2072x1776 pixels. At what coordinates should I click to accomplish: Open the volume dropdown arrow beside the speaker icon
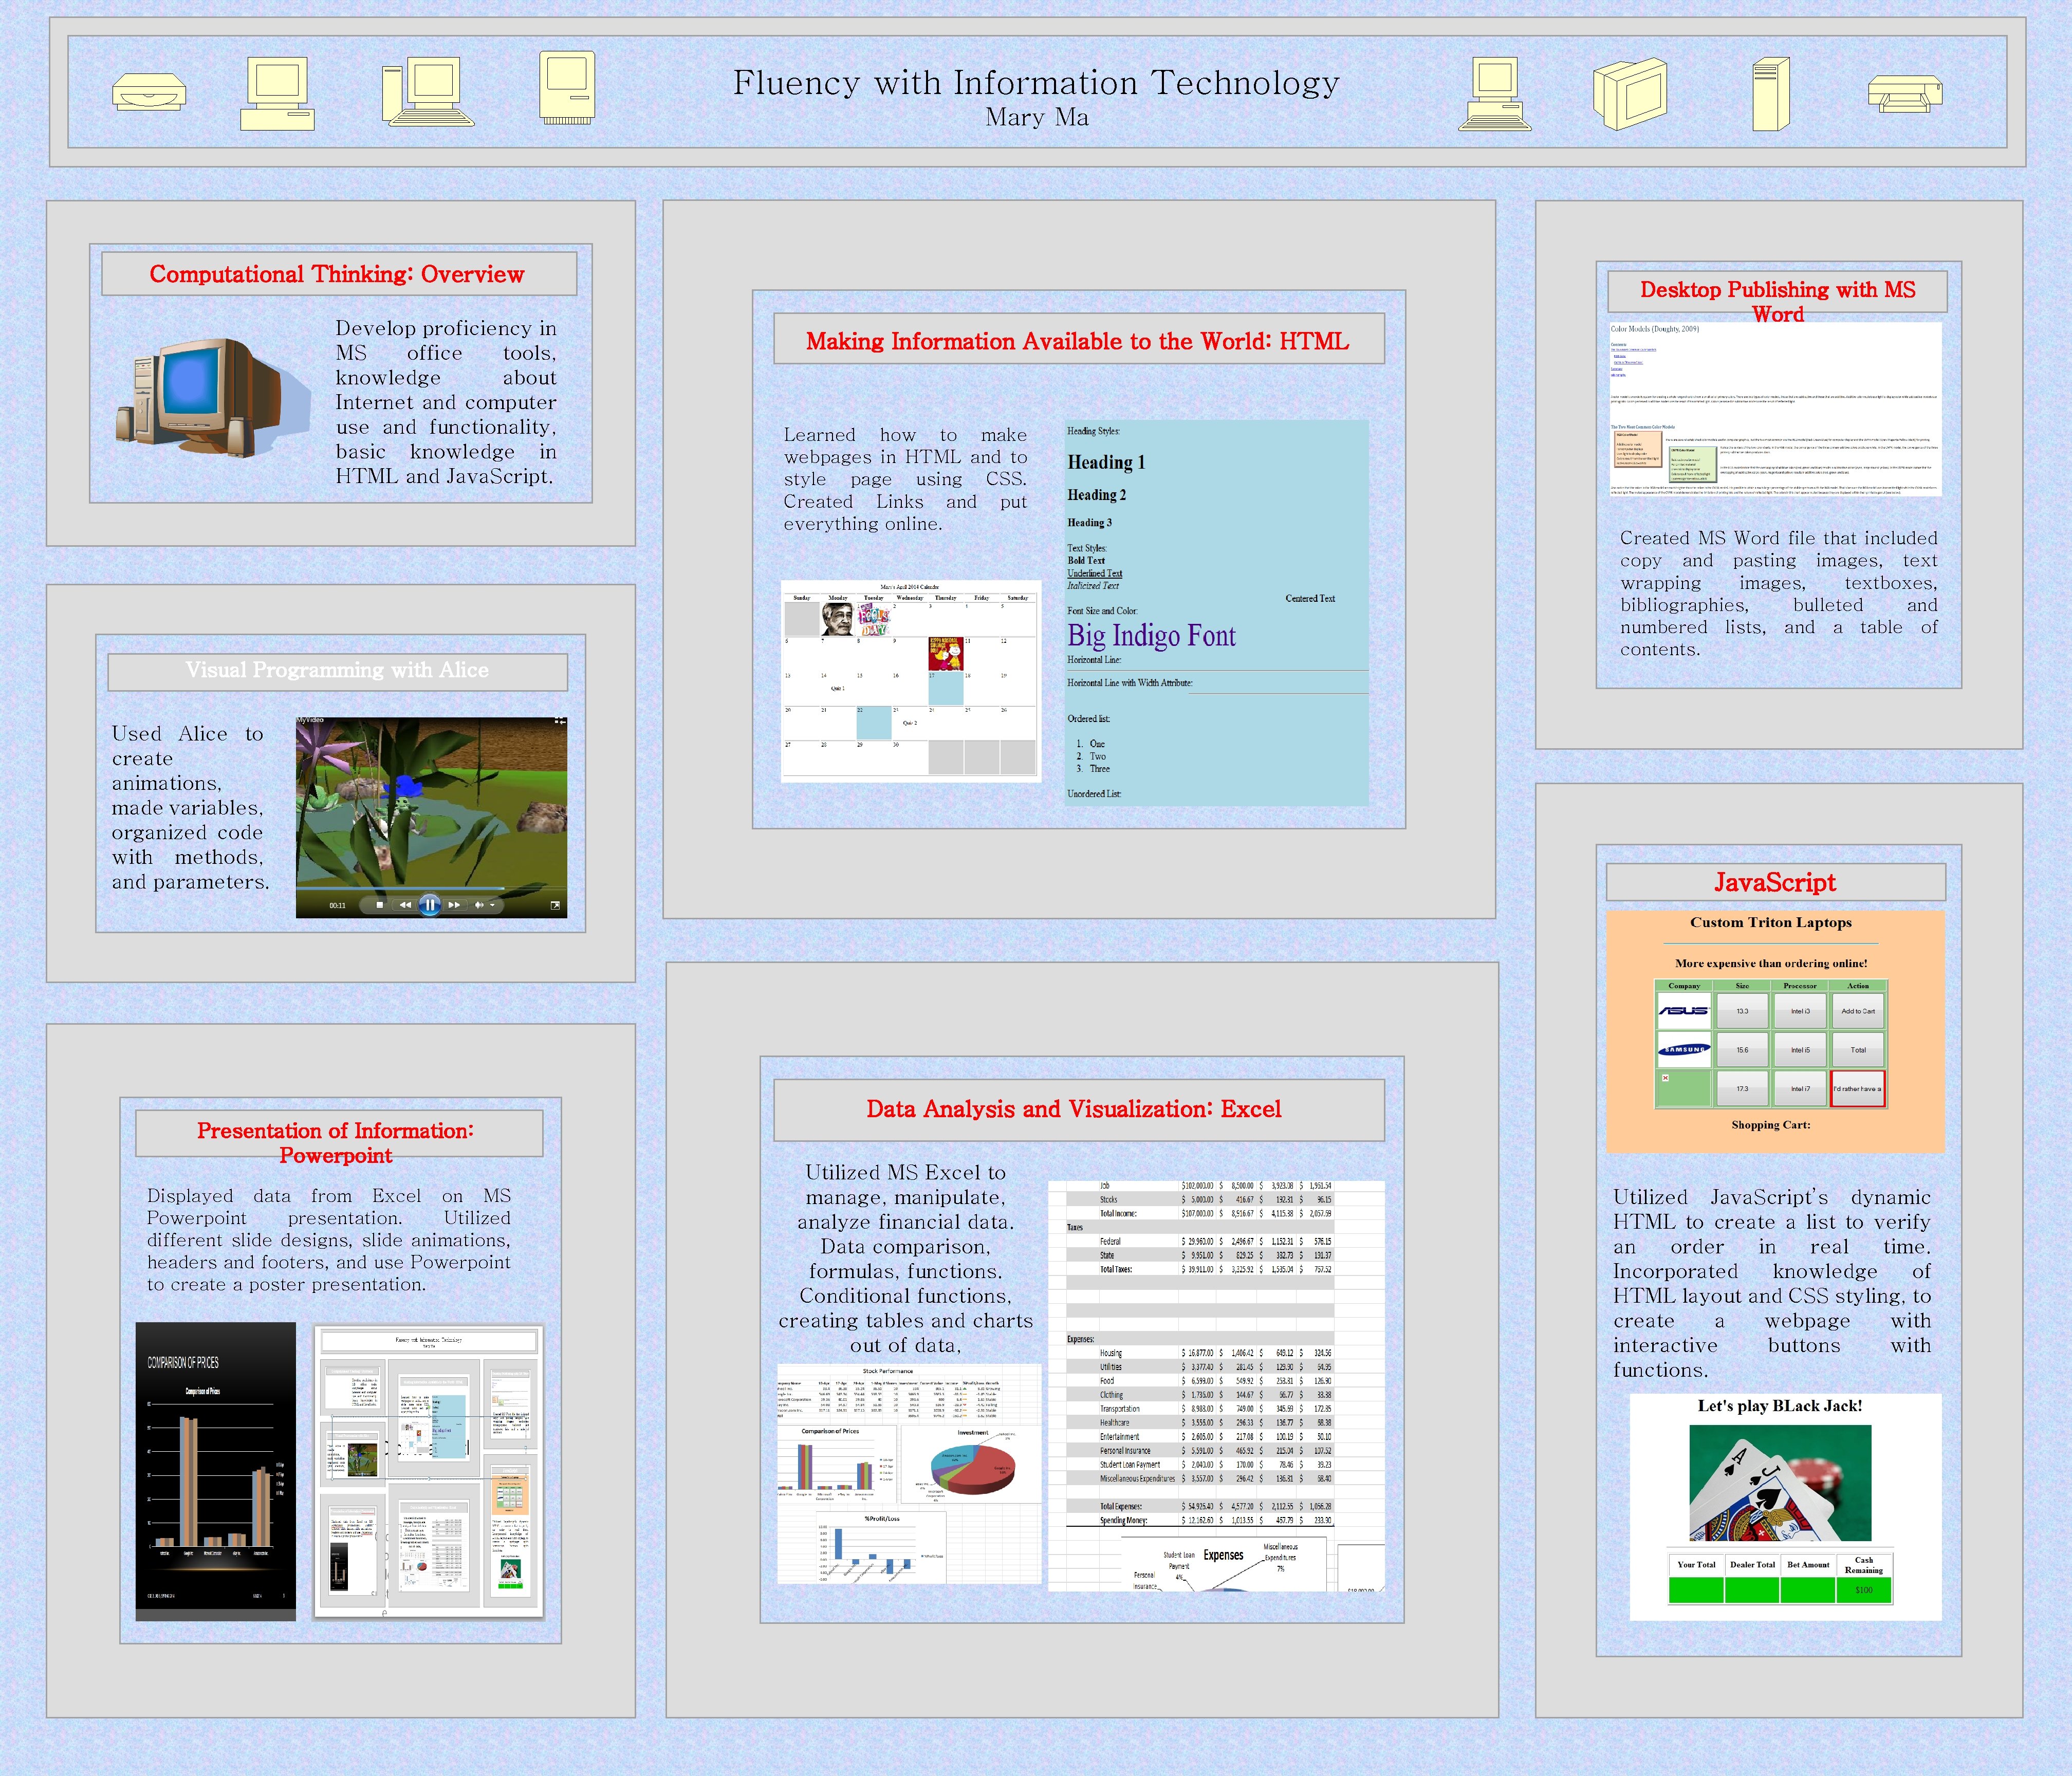tap(493, 905)
